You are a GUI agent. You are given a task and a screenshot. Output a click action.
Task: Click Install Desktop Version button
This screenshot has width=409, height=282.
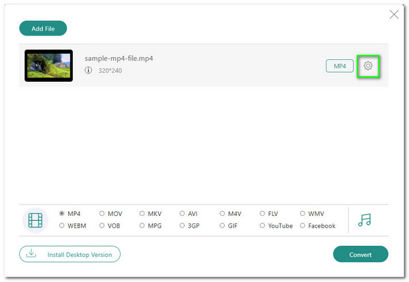click(70, 254)
